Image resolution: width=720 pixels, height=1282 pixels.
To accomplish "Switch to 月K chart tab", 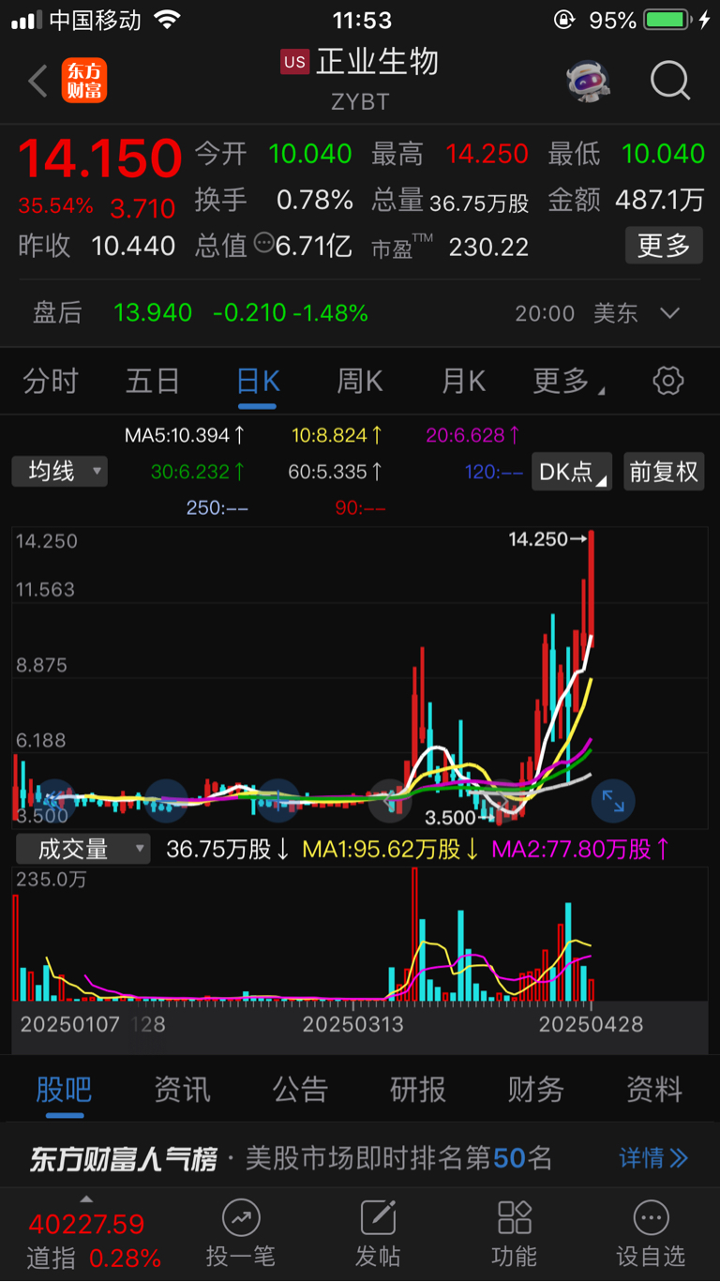I will click(463, 381).
